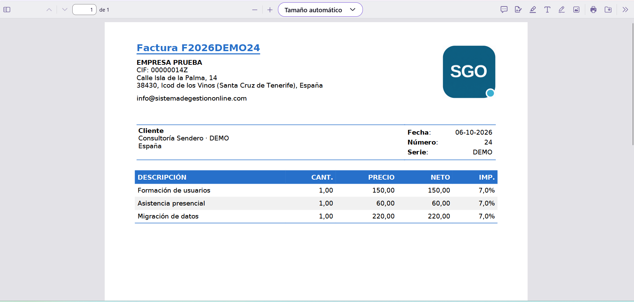
Task: Click the Serie value DEMO
Action: [483, 152]
